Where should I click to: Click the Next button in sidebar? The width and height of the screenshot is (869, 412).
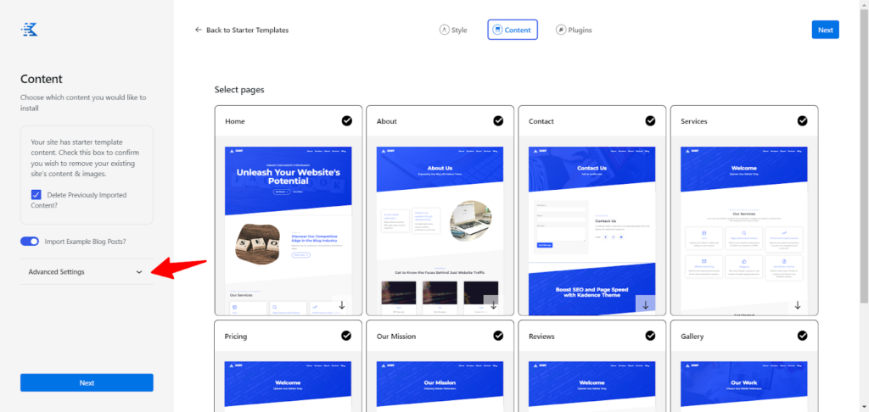(87, 382)
